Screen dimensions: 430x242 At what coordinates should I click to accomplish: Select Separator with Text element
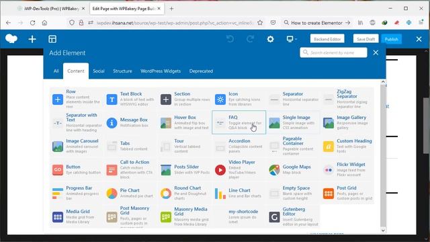point(77,122)
